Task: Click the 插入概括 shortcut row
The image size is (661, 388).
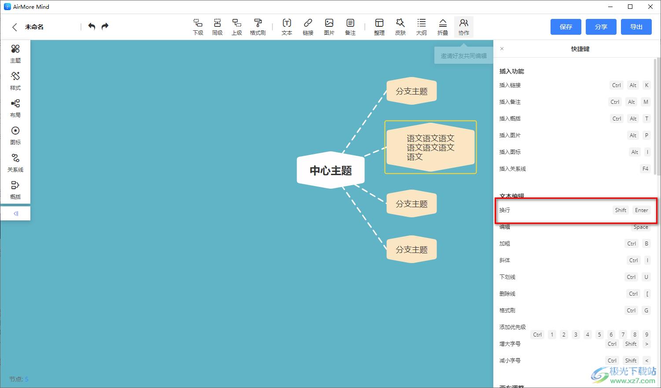Action: pyautogui.click(x=575, y=119)
